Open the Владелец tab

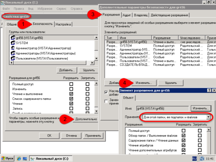pos(141,15)
